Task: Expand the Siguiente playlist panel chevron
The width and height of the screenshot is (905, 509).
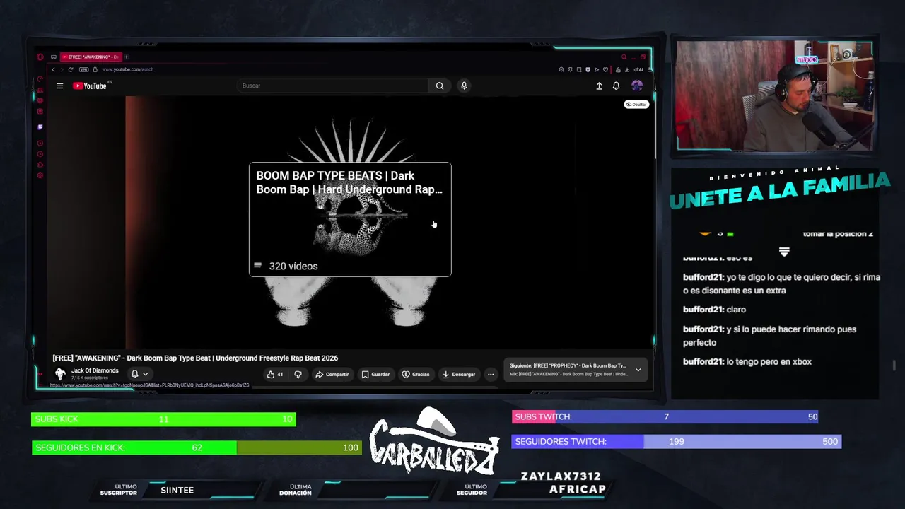Action: (x=638, y=370)
